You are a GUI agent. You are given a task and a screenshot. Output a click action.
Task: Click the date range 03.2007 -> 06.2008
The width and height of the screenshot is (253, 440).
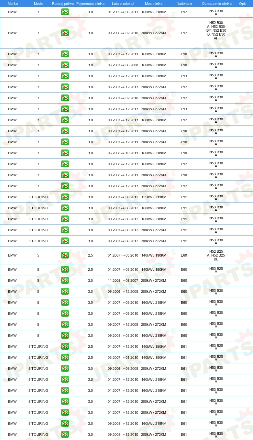[123, 65]
